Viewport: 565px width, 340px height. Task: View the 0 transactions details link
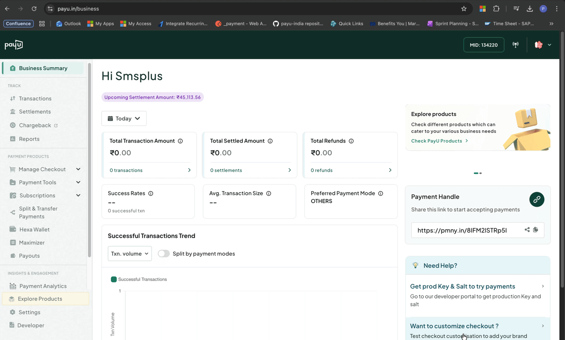150,170
